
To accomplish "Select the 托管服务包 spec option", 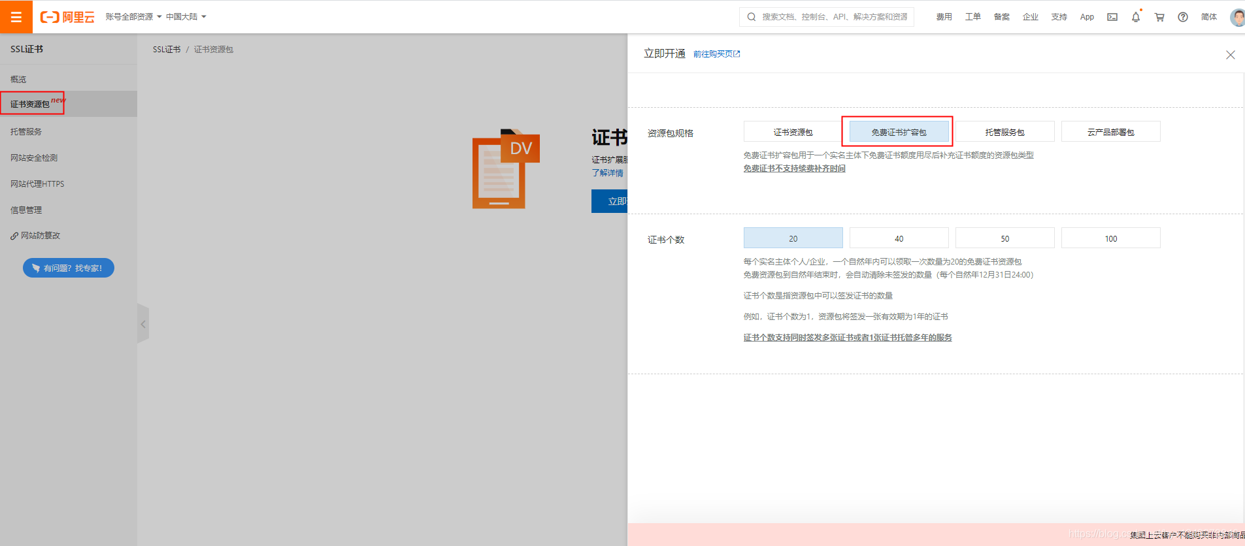I will [1004, 132].
